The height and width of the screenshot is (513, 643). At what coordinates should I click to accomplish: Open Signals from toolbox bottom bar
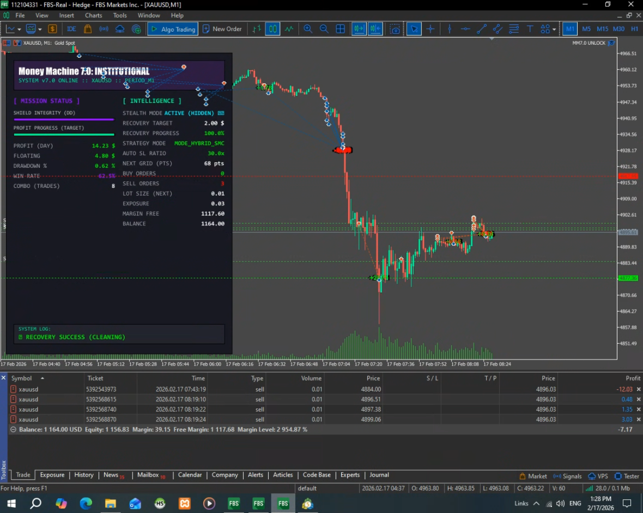(x=568, y=476)
